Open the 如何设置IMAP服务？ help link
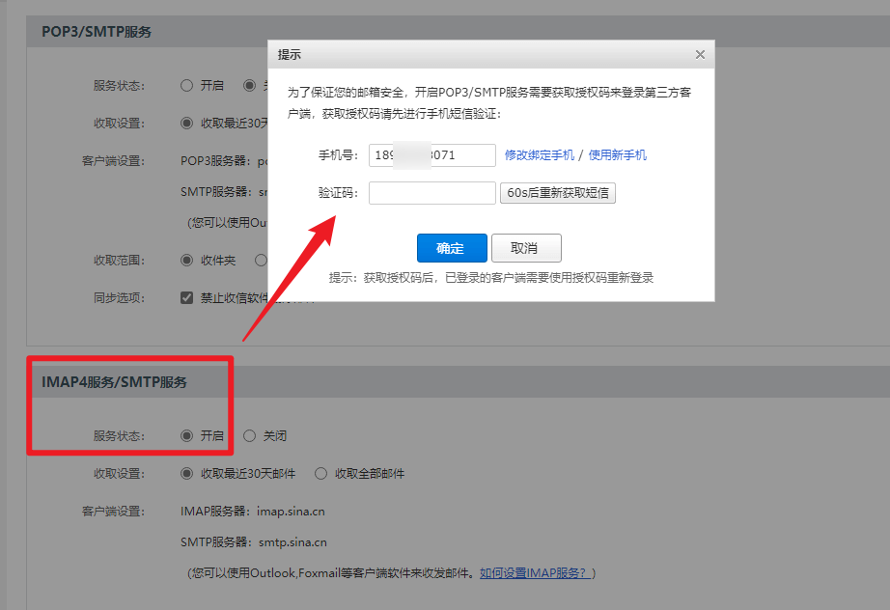Viewport: 890px width, 610px height. click(533, 573)
